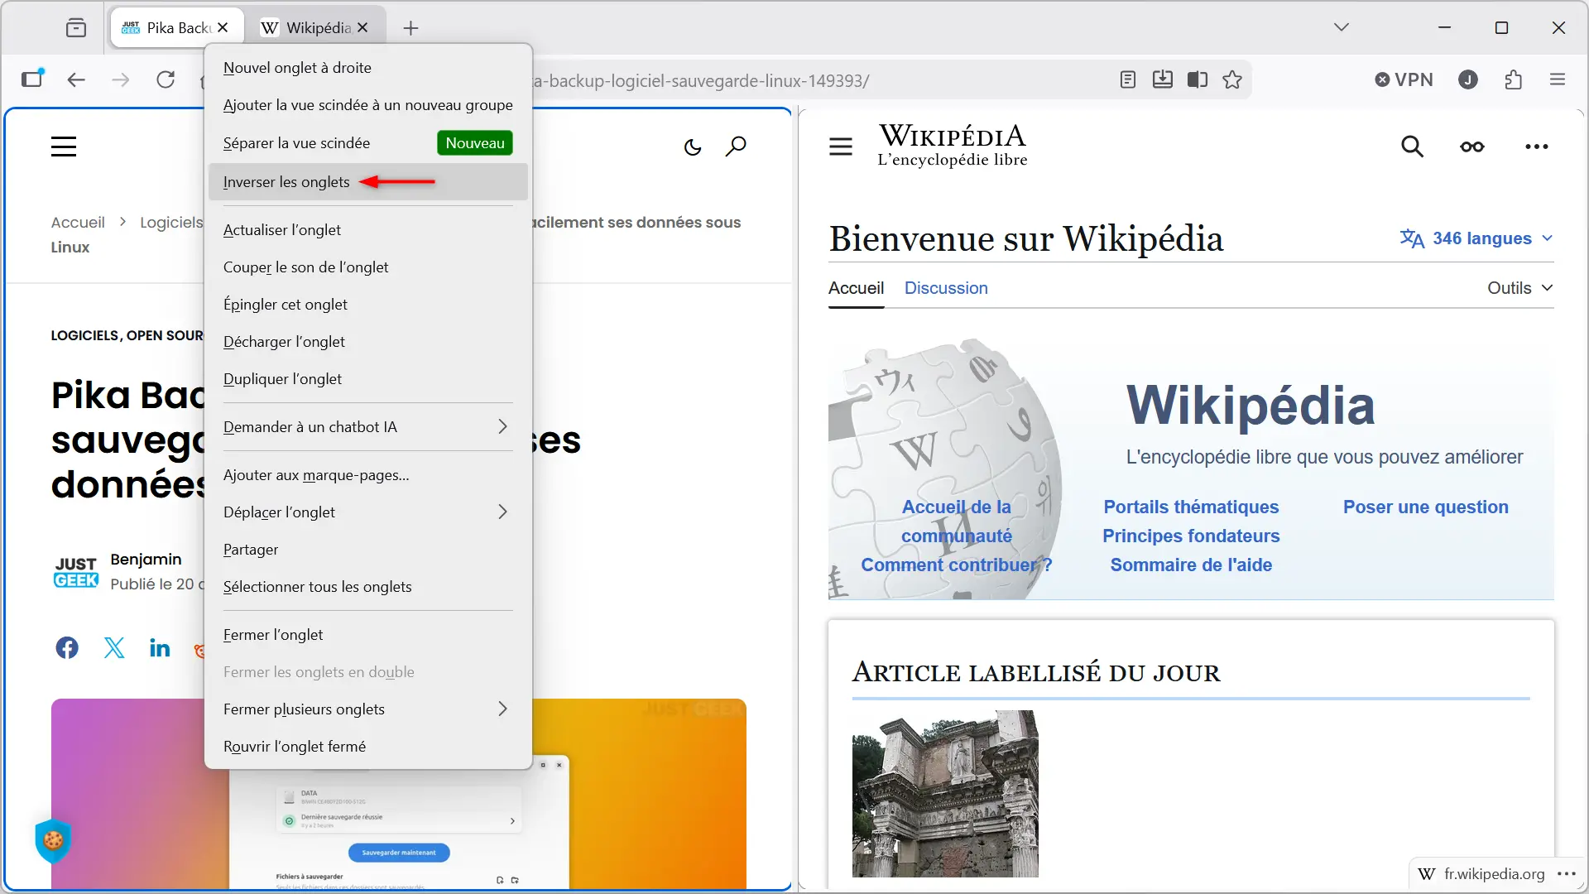Select Fermer l'onglet
Screen dimensions: 1589x894
tap(368, 635)
